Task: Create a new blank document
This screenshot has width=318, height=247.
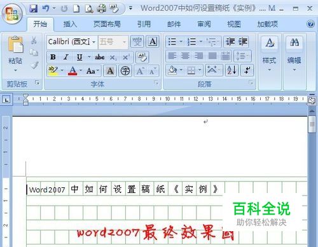Action: (x=76, y=9)
